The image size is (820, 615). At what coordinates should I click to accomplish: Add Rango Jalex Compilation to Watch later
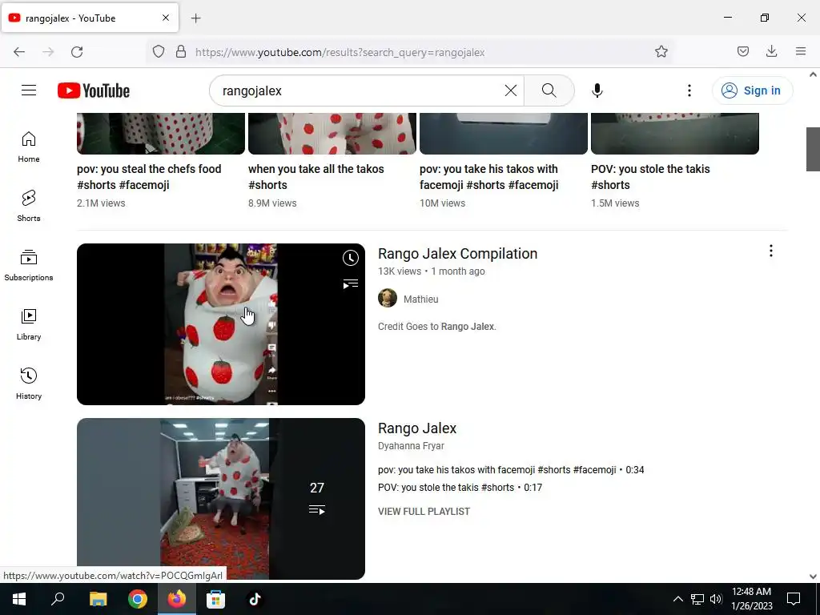pos(351,258)
